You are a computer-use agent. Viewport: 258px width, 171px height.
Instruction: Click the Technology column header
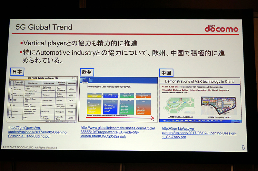(72, 84)
